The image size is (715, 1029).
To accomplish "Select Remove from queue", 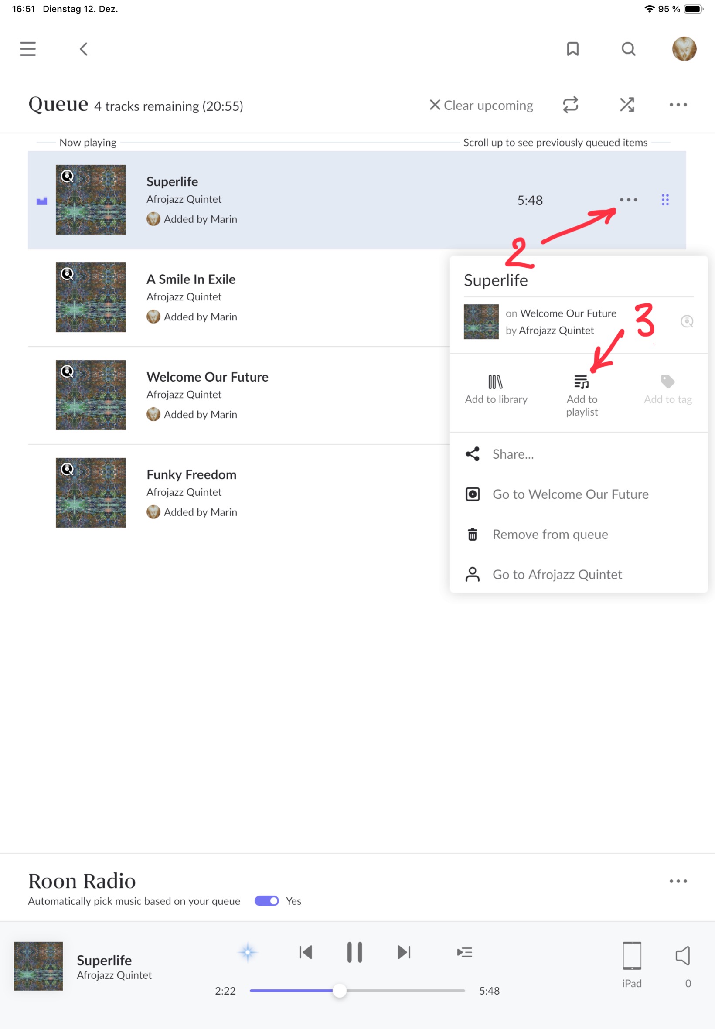I will [579, 535].
